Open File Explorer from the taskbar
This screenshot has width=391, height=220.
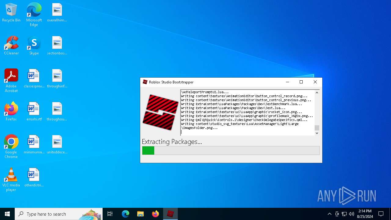(141, 214)
